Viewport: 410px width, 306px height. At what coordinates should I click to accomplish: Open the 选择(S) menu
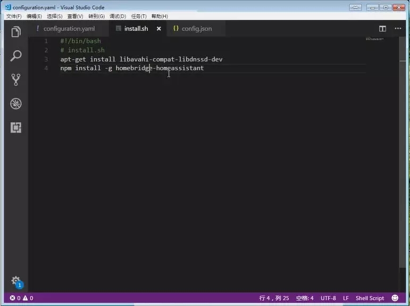(x=55, y=16)
